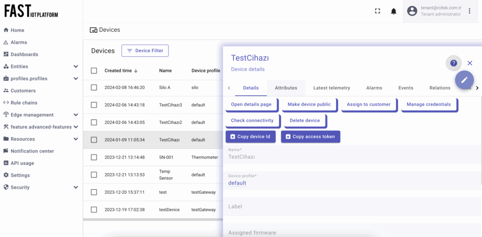Open the Latest telemetry tab
Screen dimensions: 482x237
coord(332,88)
